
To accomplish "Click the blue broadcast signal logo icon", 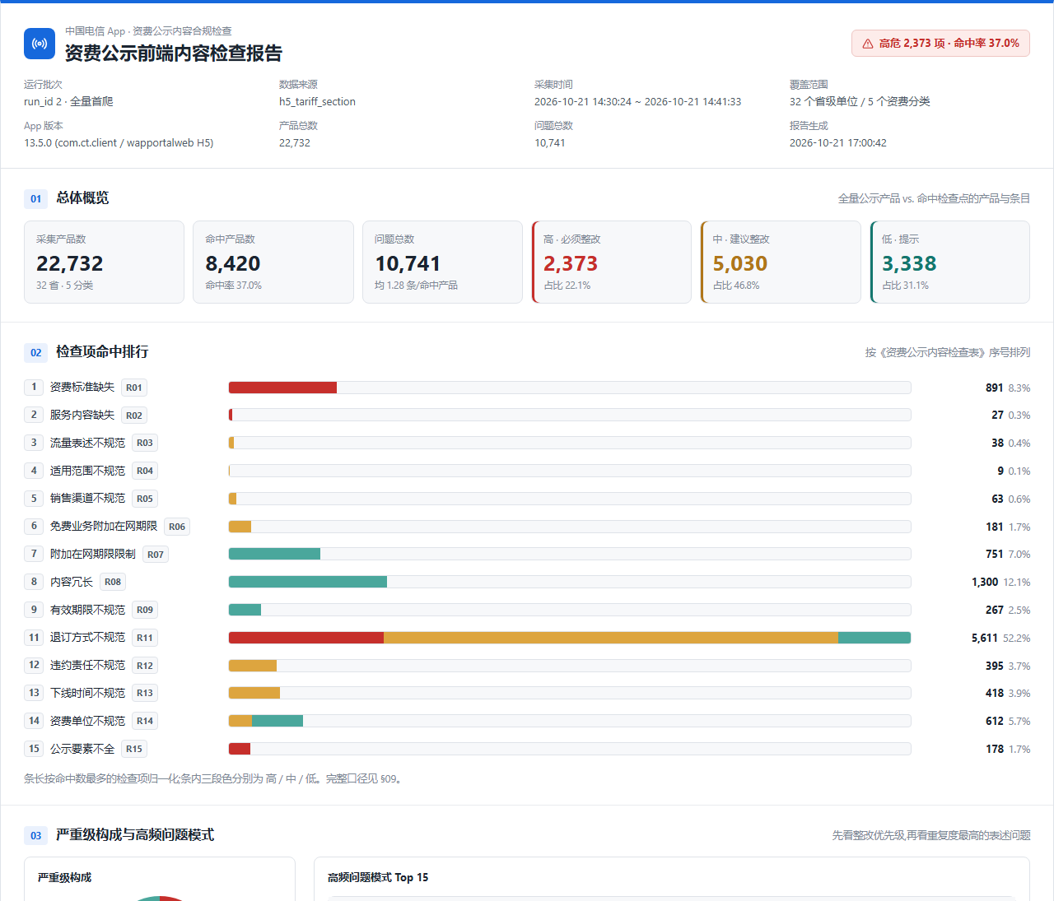I will [x=40, y=44].
